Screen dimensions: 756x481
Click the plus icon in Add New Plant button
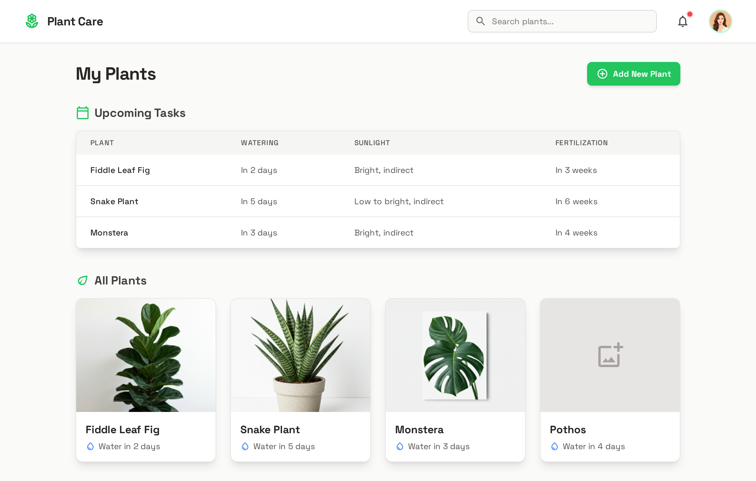pyautogui.click(x=602, y=74)
